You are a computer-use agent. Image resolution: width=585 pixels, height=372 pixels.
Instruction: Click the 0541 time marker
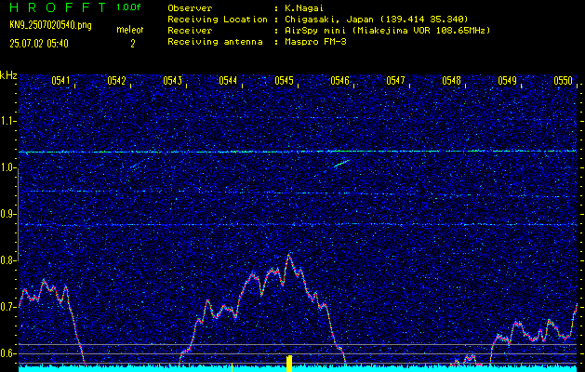[x=60, y=81]
